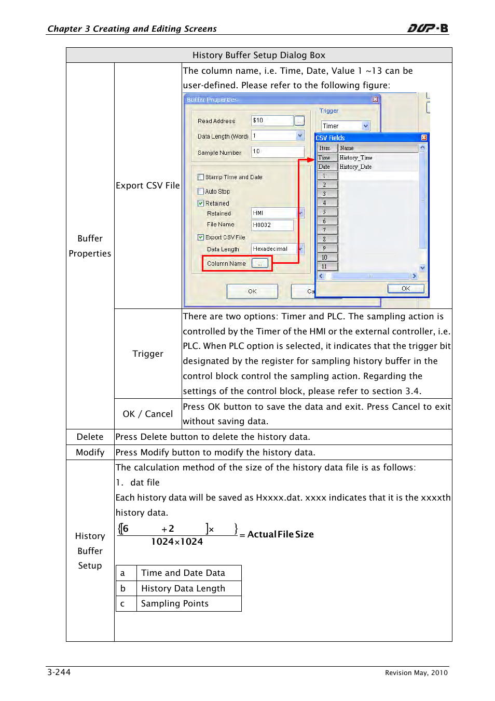This screenshot has height=701, width=495.
Task: Click the partially hidden Cancel button
Action: pos(303,291)
